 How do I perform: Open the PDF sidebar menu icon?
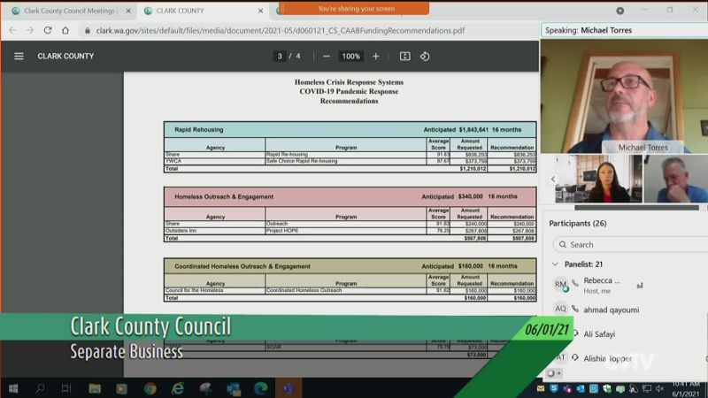point(19,56)
